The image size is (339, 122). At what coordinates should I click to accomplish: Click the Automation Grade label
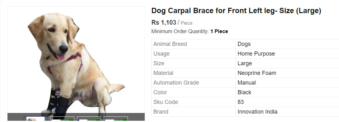[176, 83]
